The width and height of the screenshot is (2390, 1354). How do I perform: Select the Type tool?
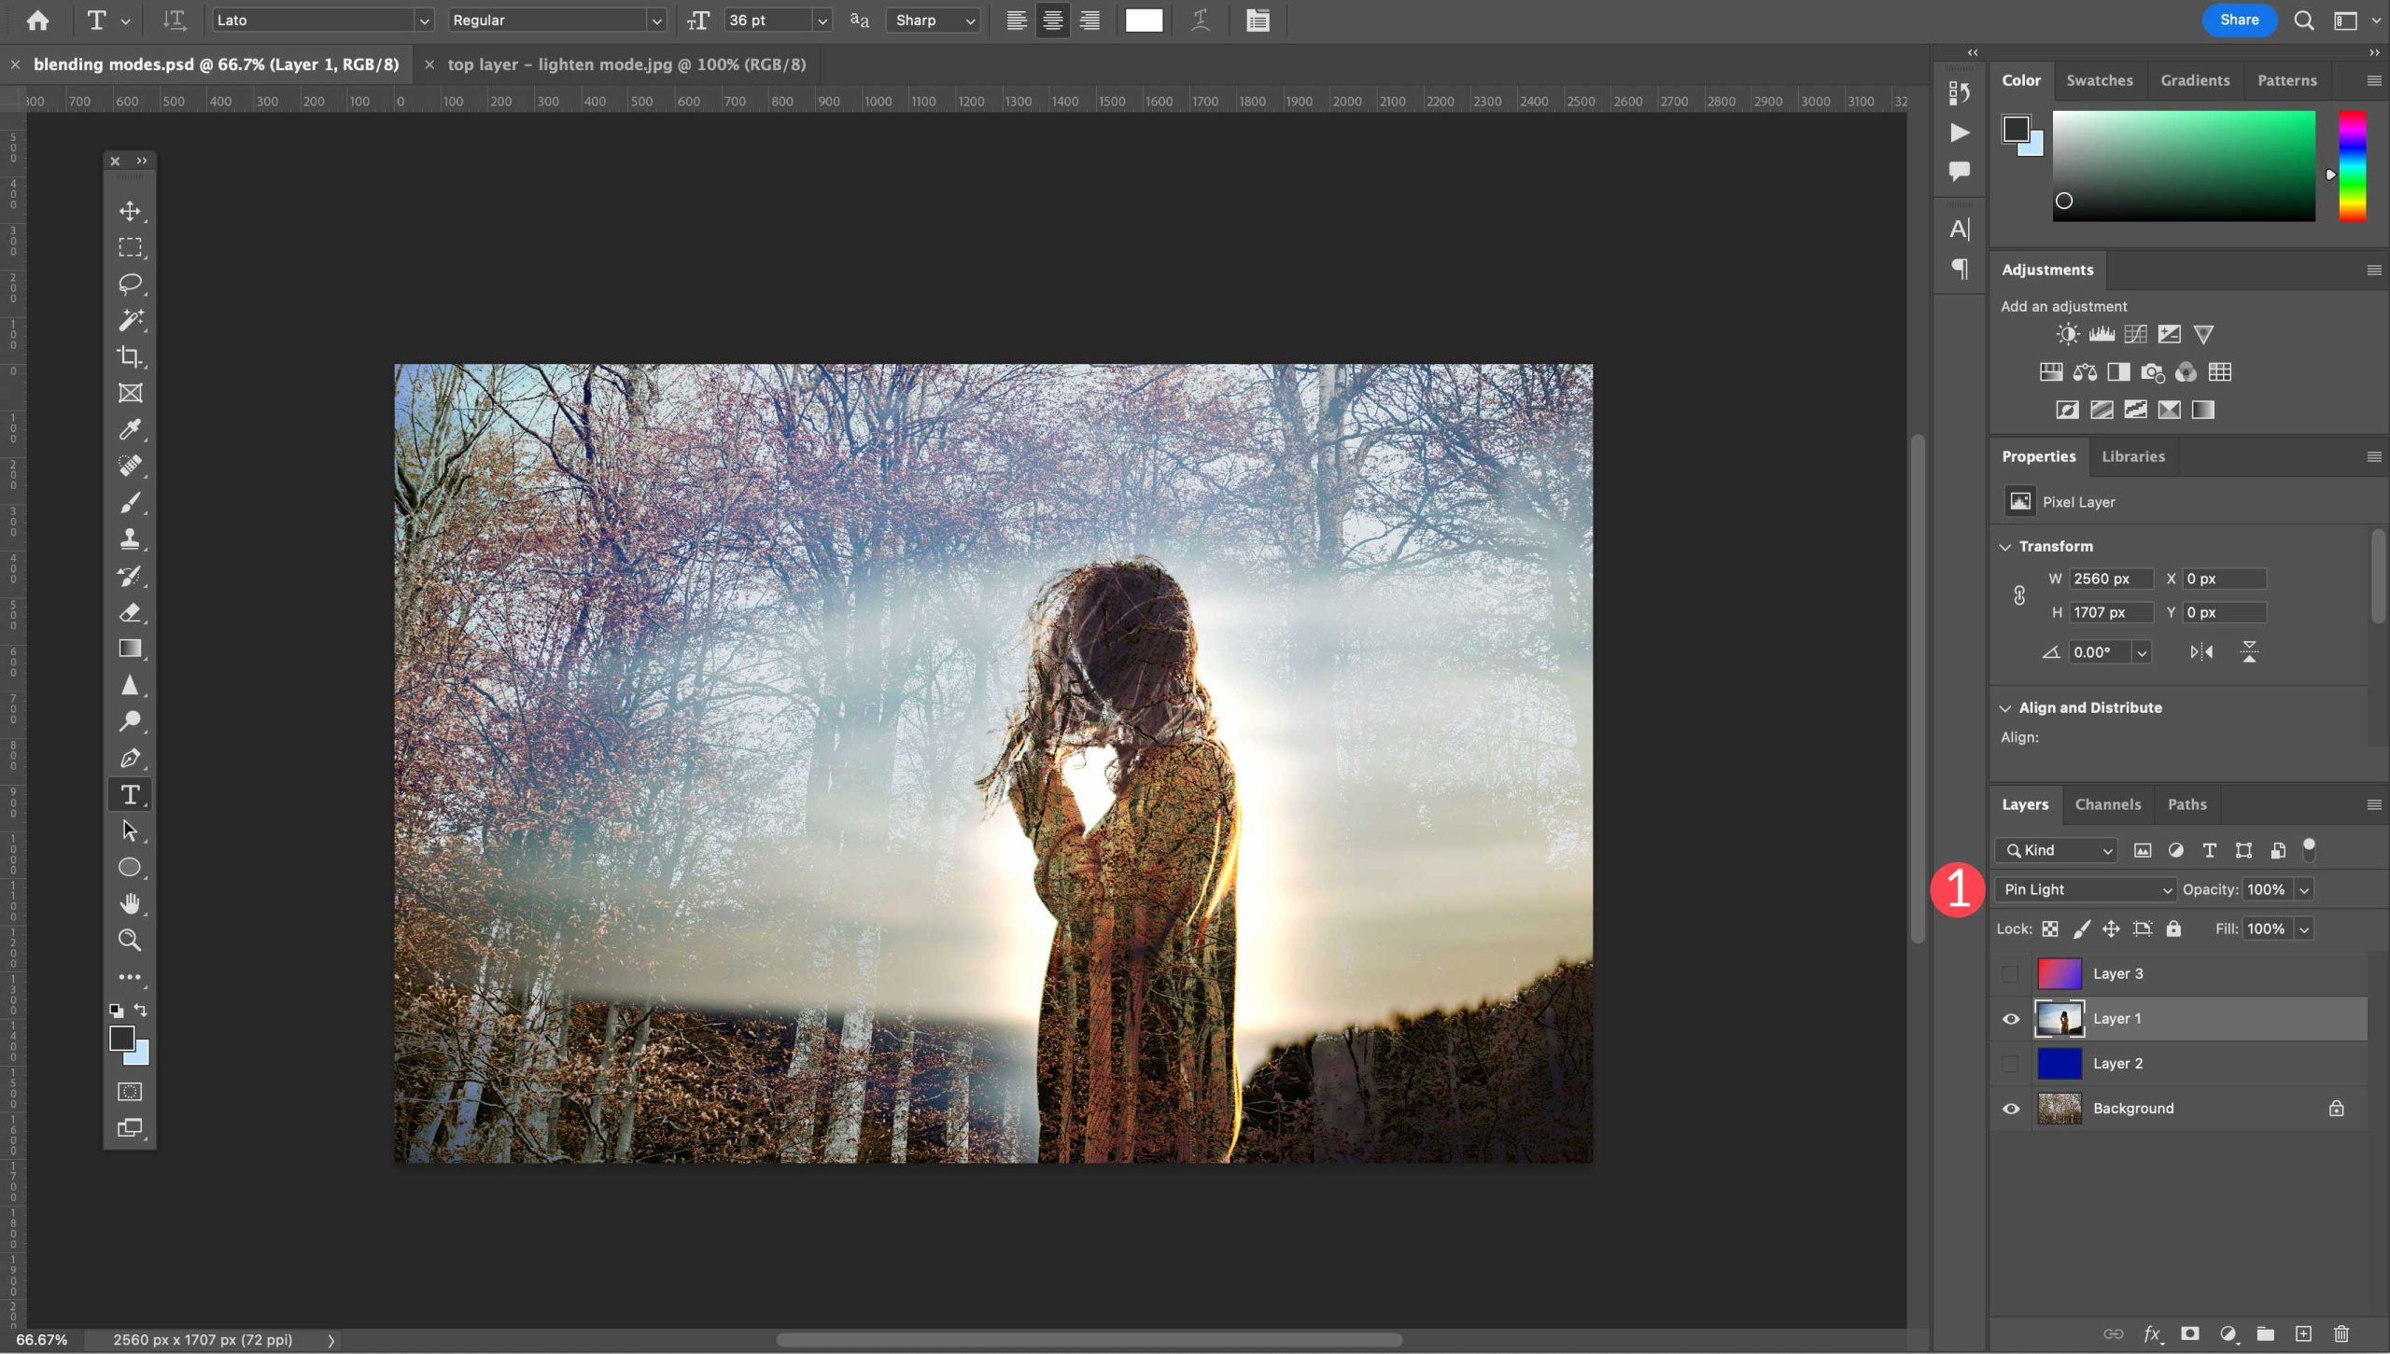(x=130, y=792)
